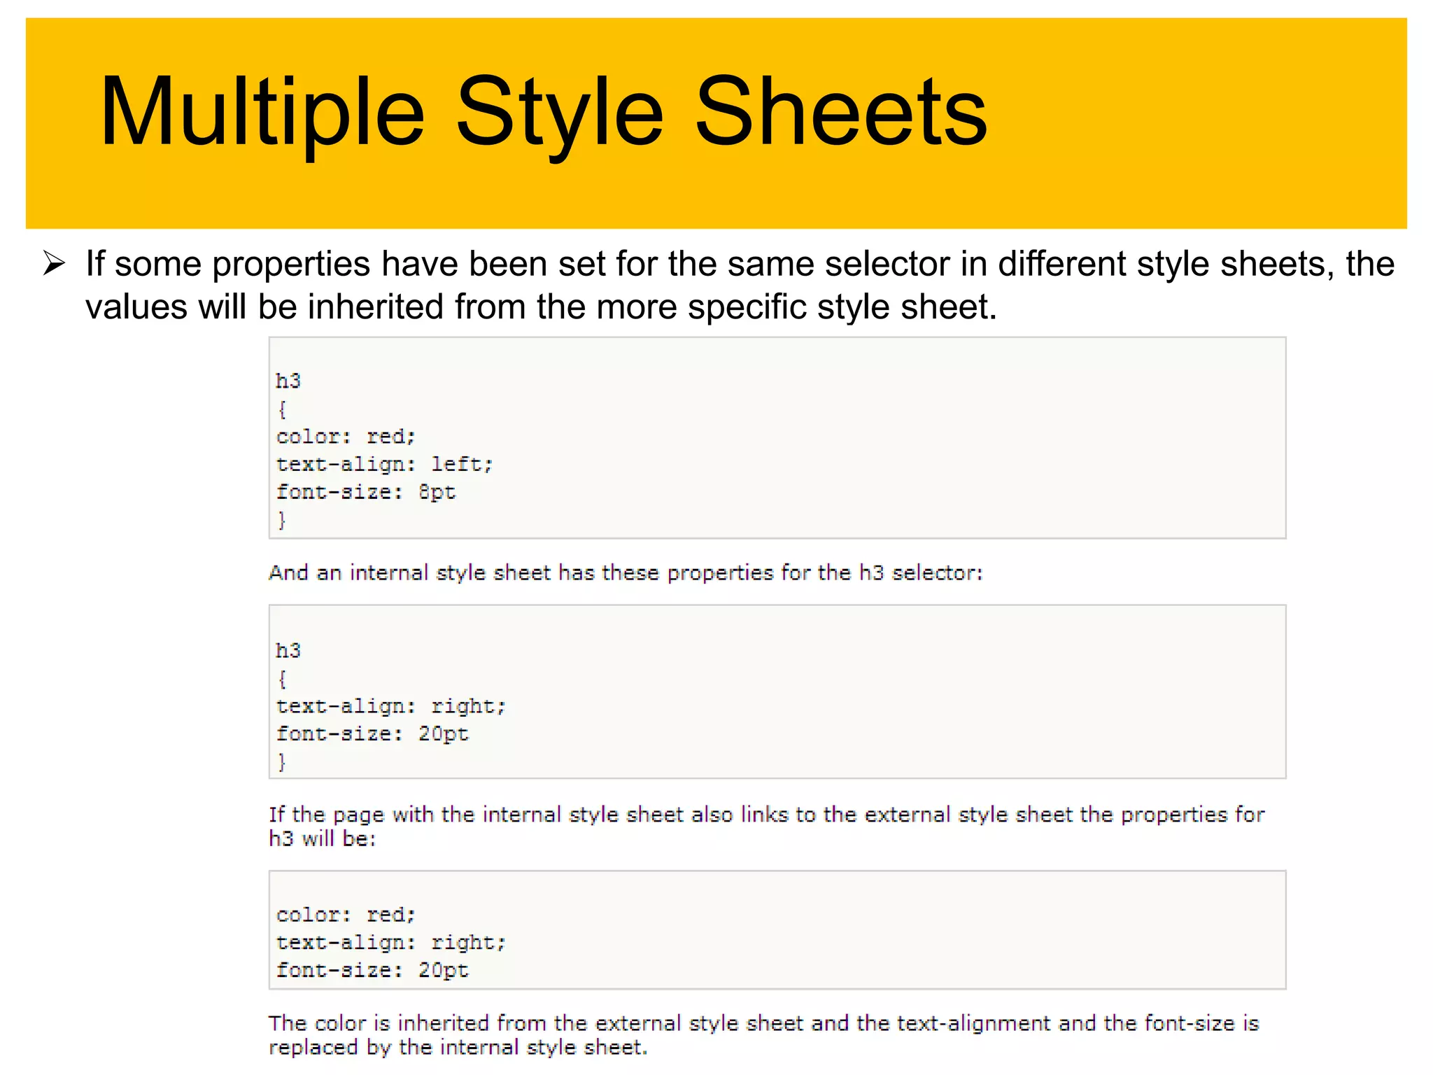
Task: Click the text 'h3 will be:'
Action: (323, 838)
